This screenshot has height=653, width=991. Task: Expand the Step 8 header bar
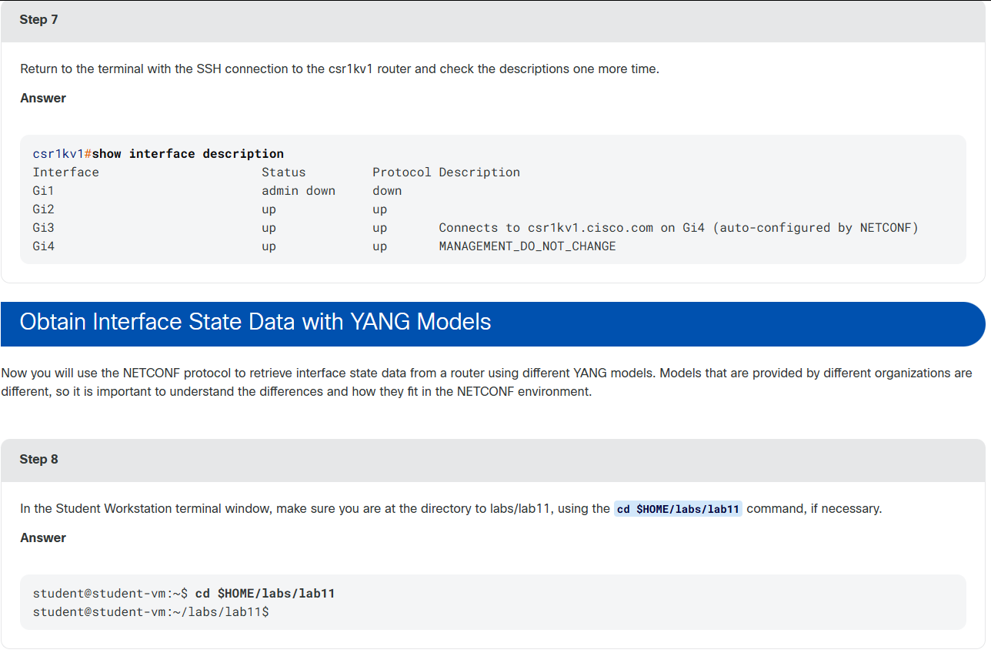point(492,460)
